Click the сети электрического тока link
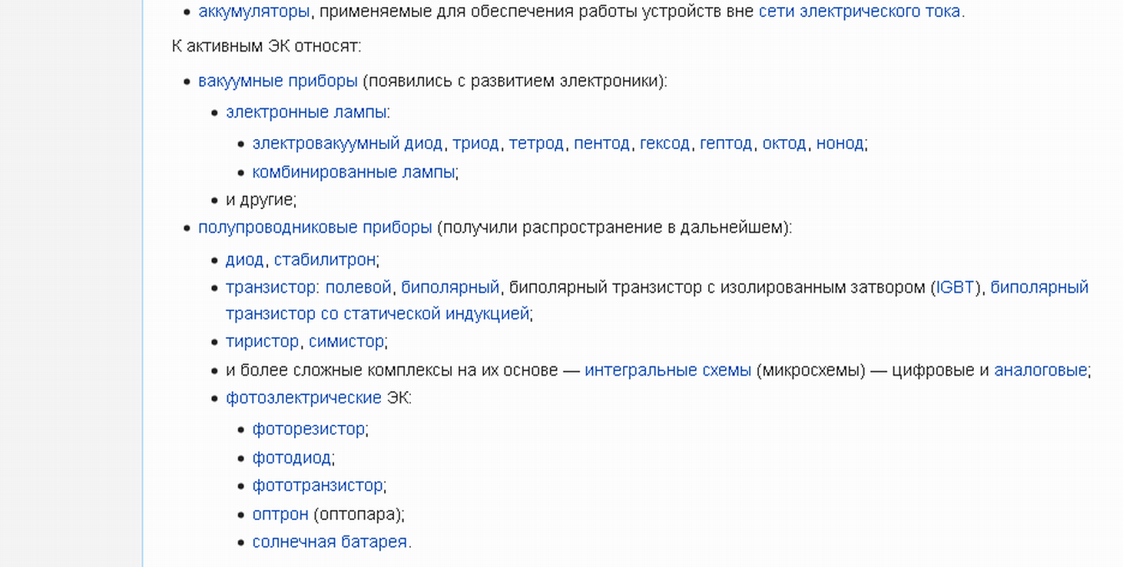Viewport: 1123px width, 567px height. (859, 12)
